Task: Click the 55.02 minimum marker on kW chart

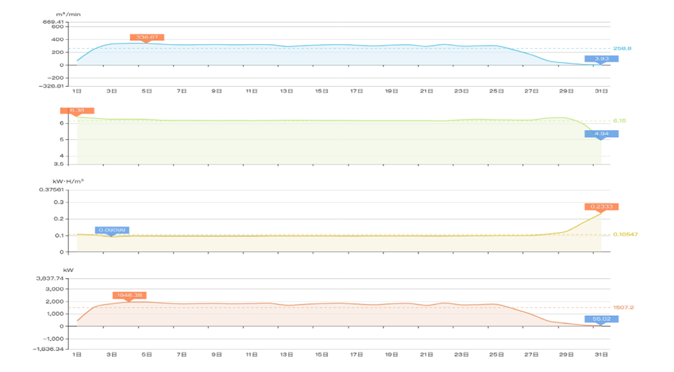Action: (601, 319)
